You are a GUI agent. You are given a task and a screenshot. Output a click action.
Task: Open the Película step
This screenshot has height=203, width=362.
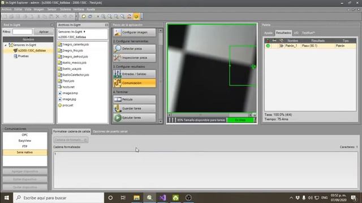point(135,99)
